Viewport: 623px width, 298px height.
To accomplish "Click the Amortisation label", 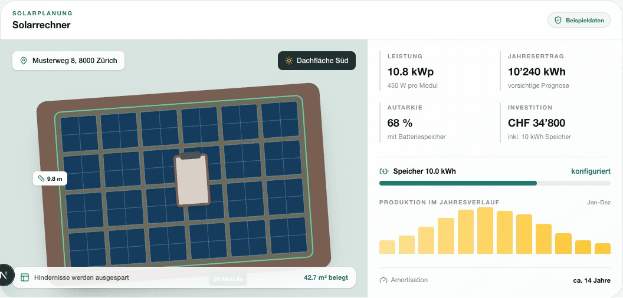I will click(409, 280).
